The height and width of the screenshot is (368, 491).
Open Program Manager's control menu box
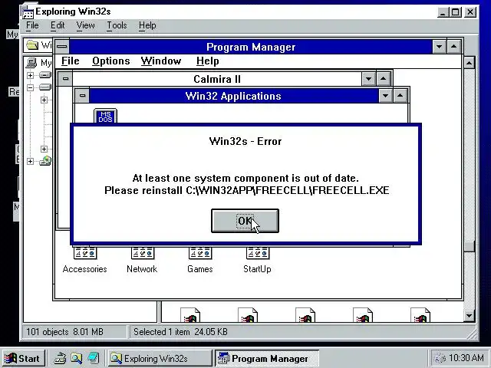pyautogui.click(x=62, y=47)
